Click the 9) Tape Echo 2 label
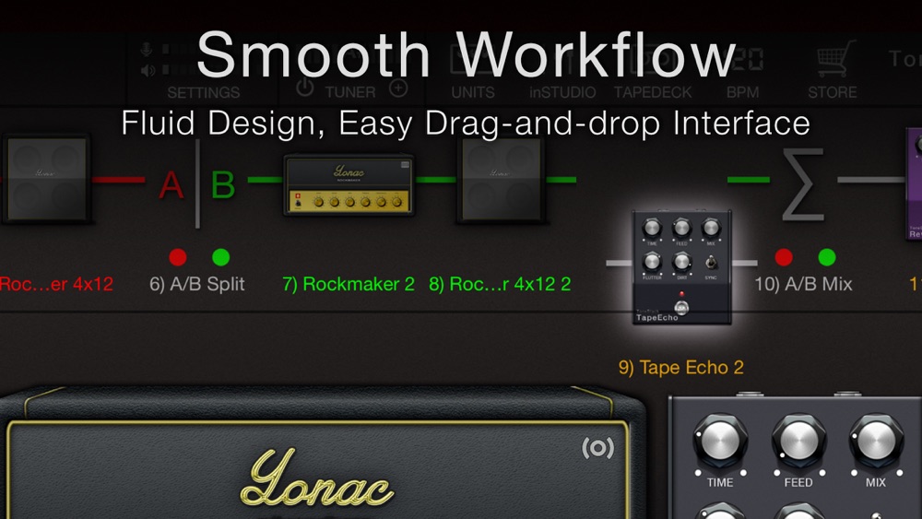 click(681, 368)
